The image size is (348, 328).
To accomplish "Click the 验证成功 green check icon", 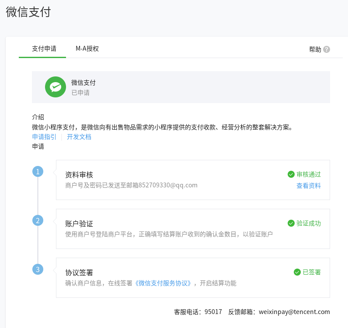I will coord(291,223).
